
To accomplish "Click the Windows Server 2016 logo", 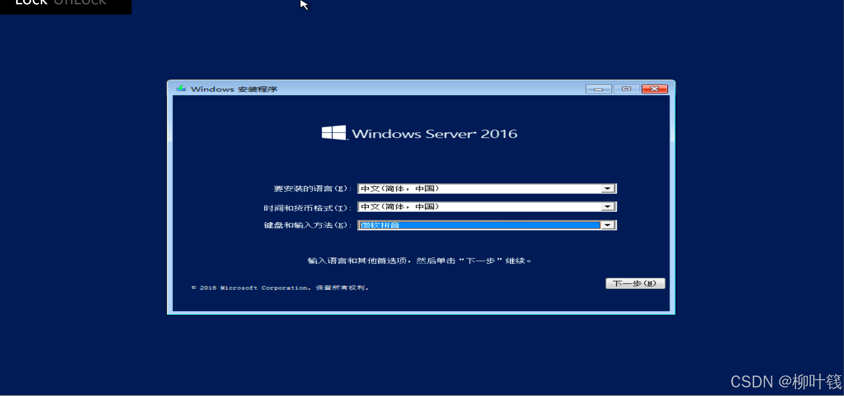I will pos(419,133).
